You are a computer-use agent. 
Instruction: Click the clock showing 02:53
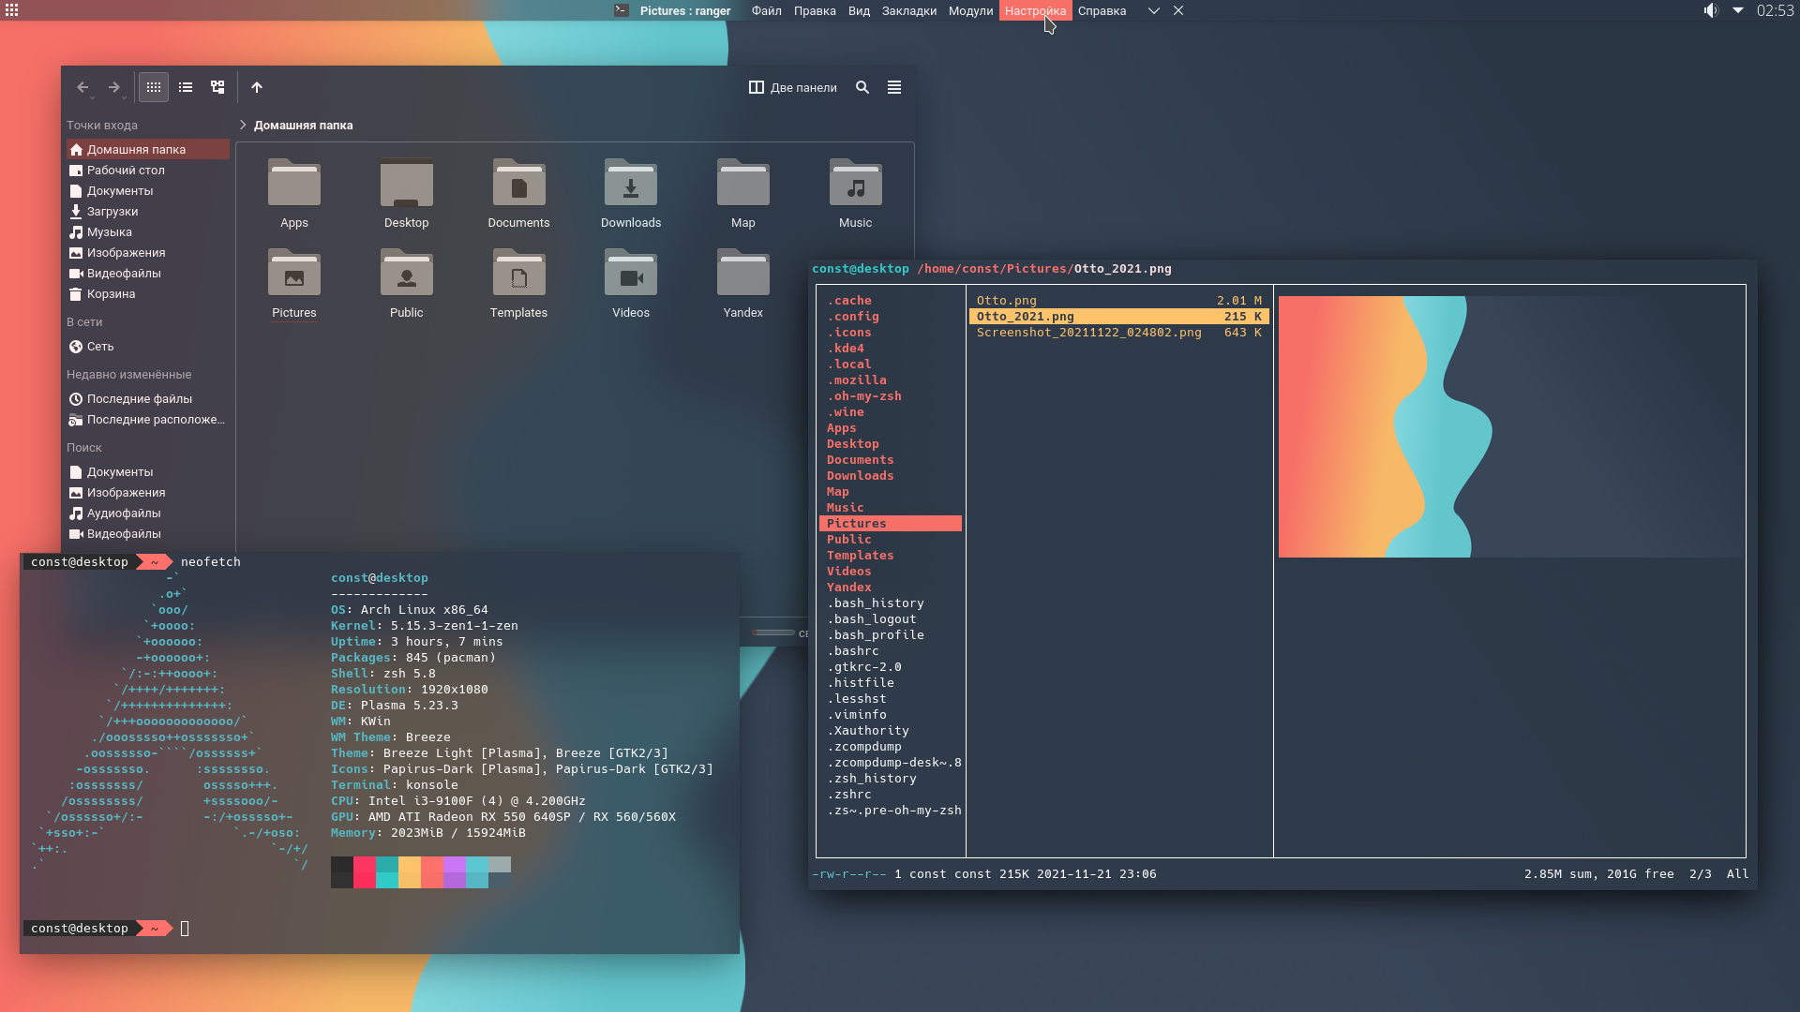pos(1775,10)
